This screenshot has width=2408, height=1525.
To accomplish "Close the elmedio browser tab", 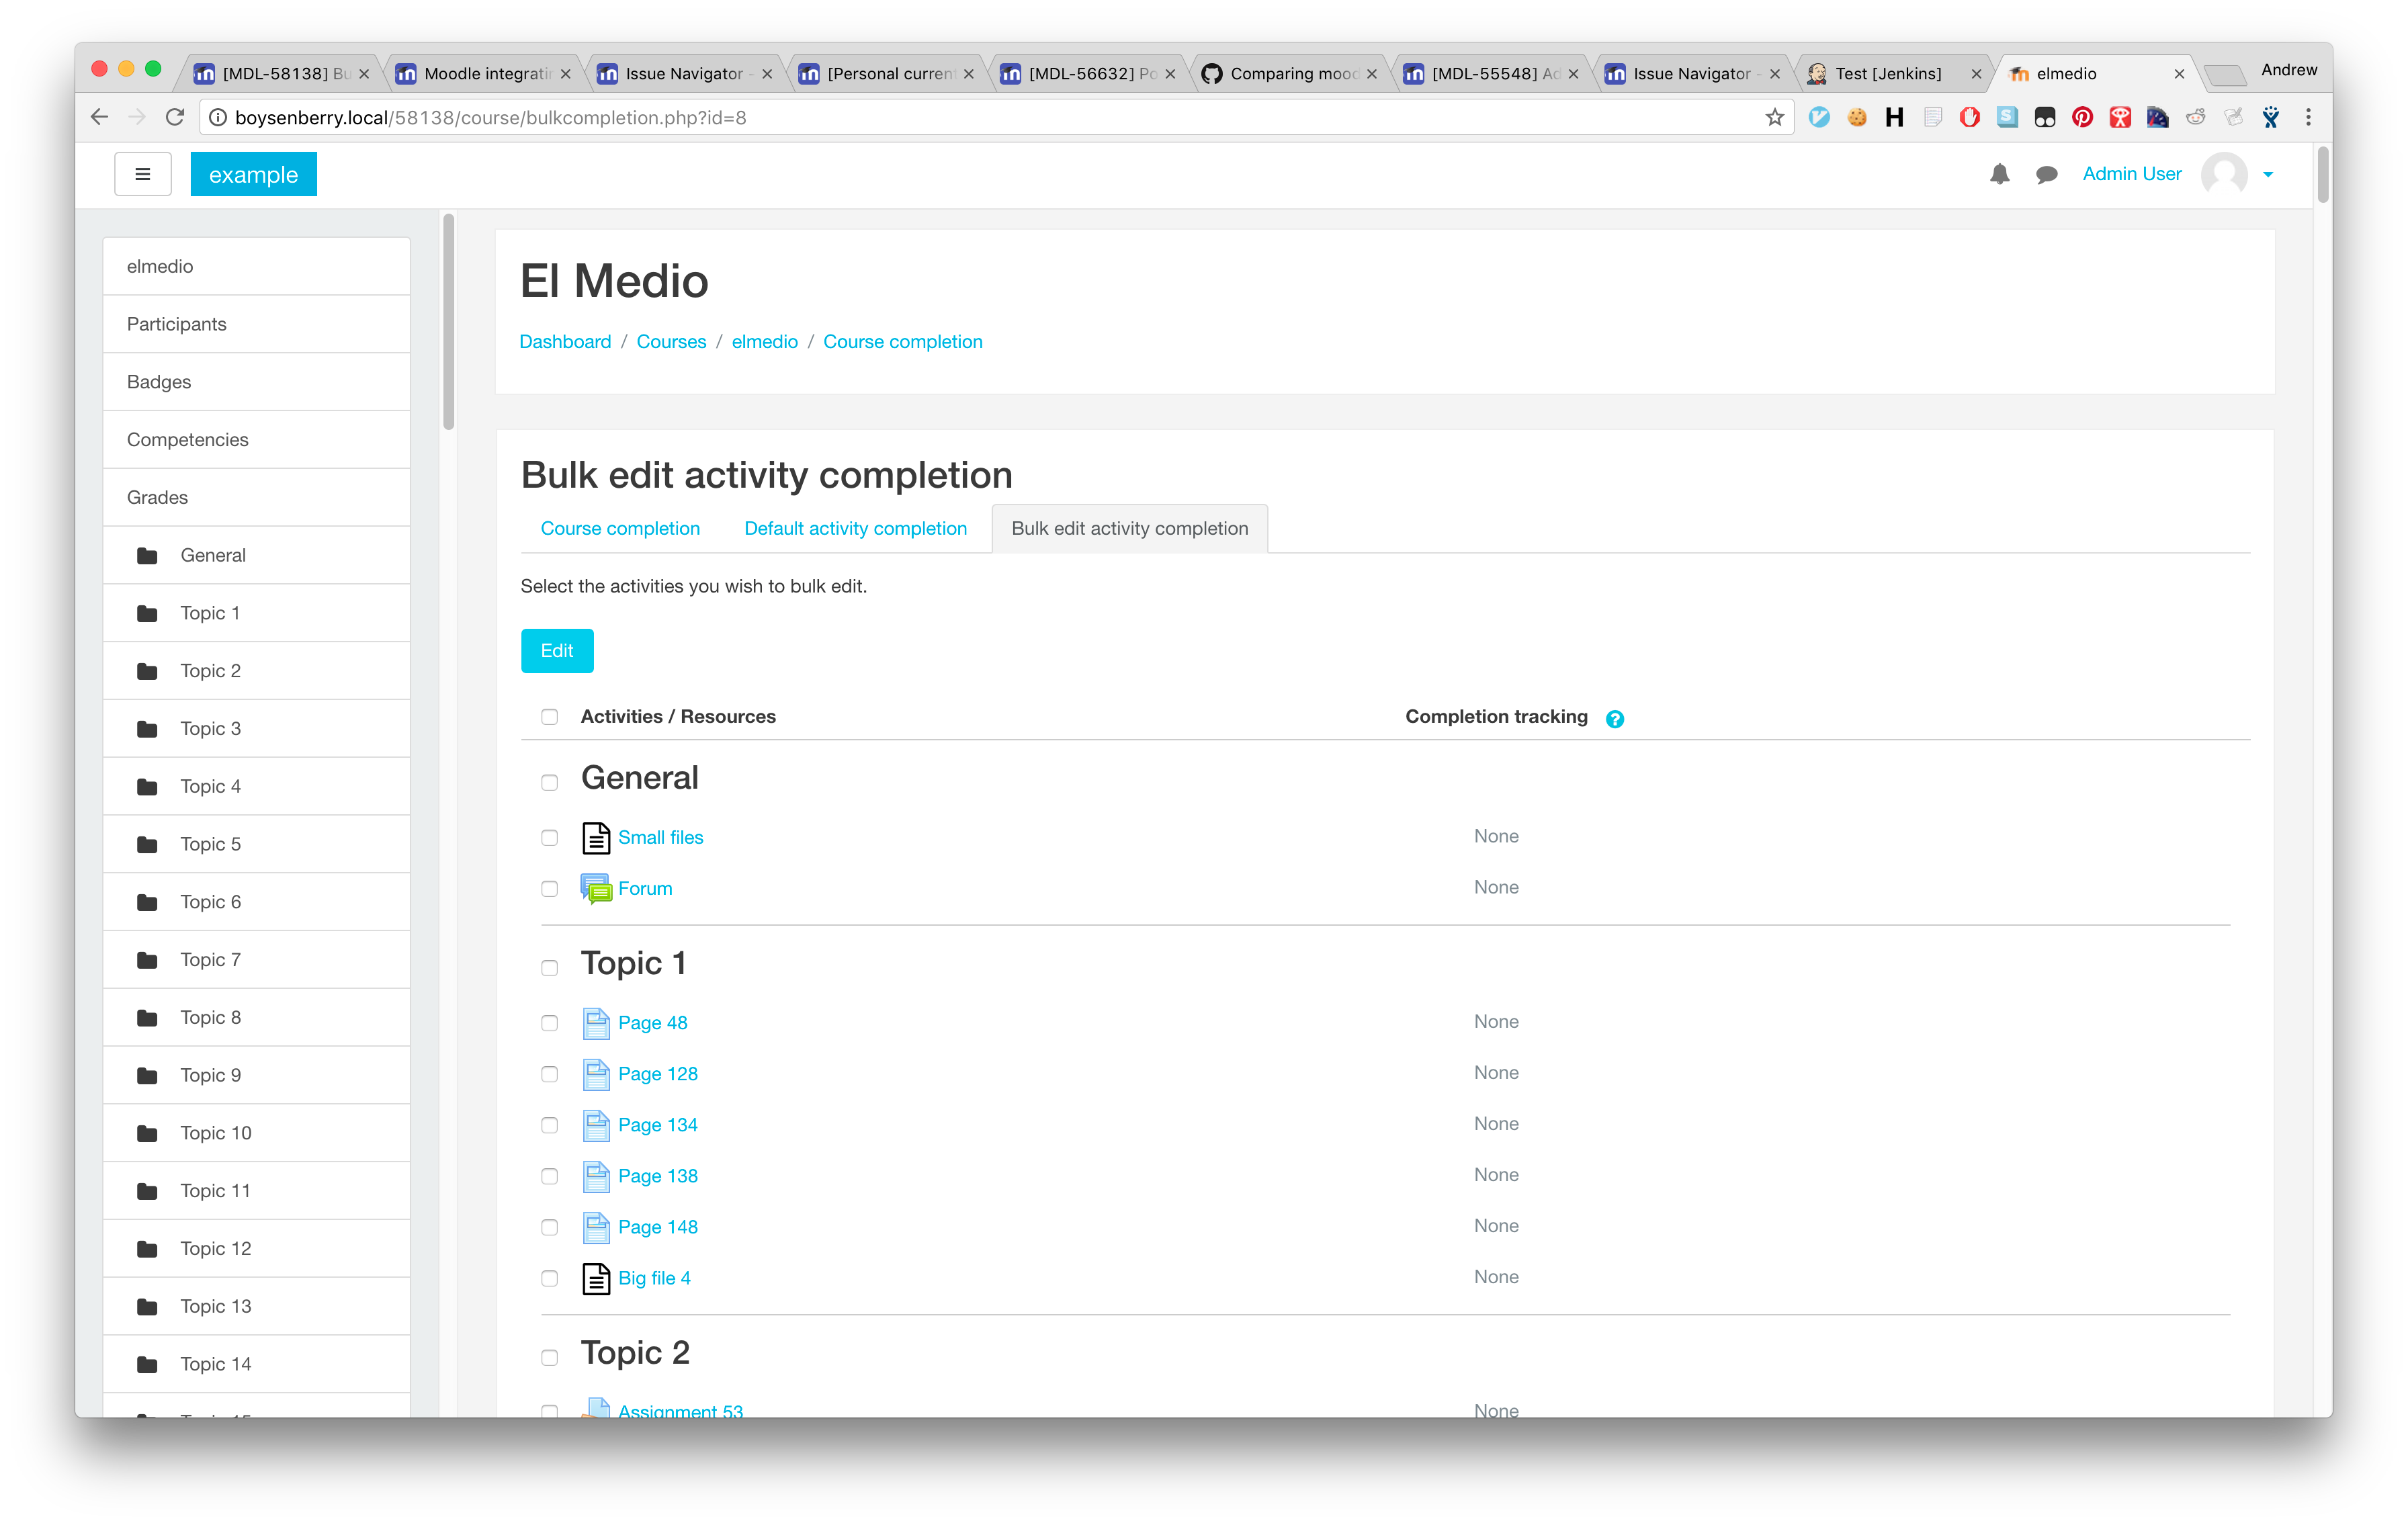I will [x=2179, y=73].
